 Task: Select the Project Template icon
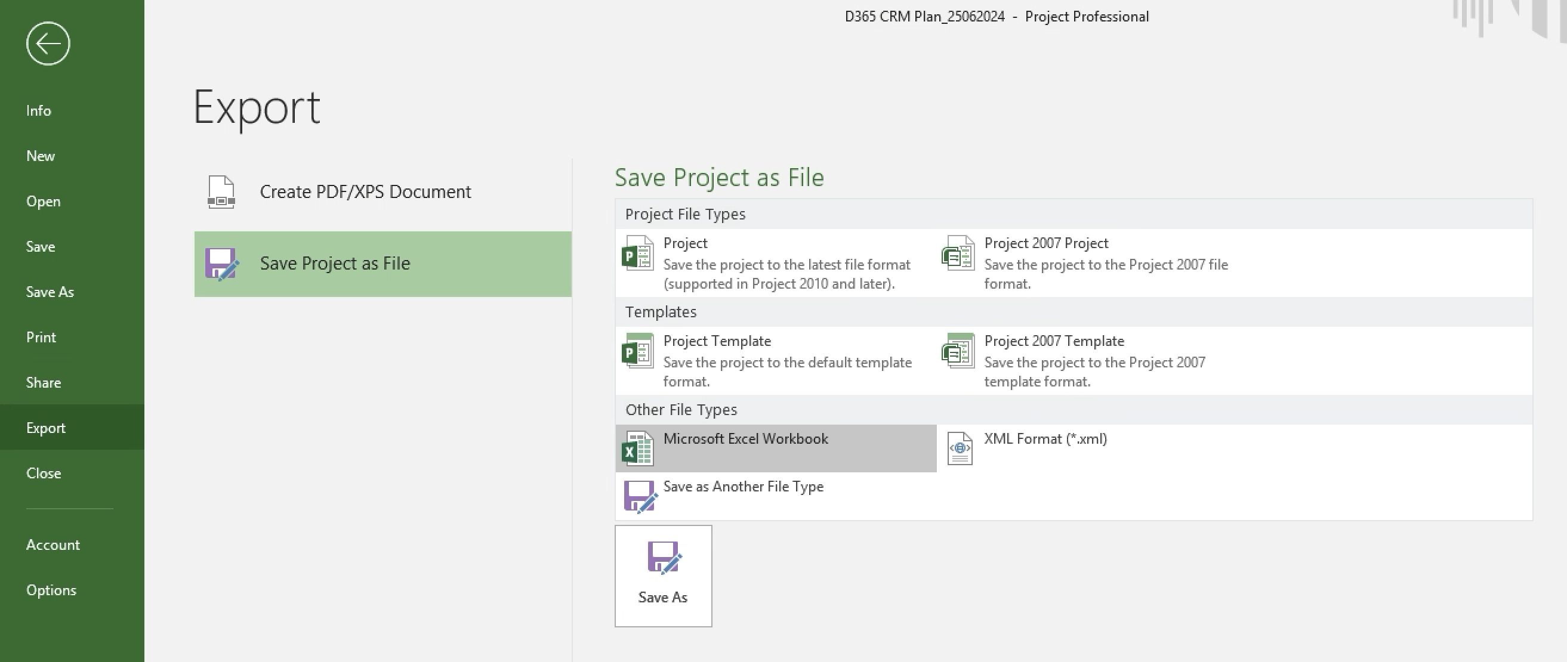pyautogui.click(x=637, y=351)
